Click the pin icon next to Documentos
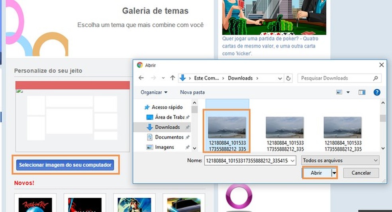Viewport: 392px width, 212px height. pos(187,137)
